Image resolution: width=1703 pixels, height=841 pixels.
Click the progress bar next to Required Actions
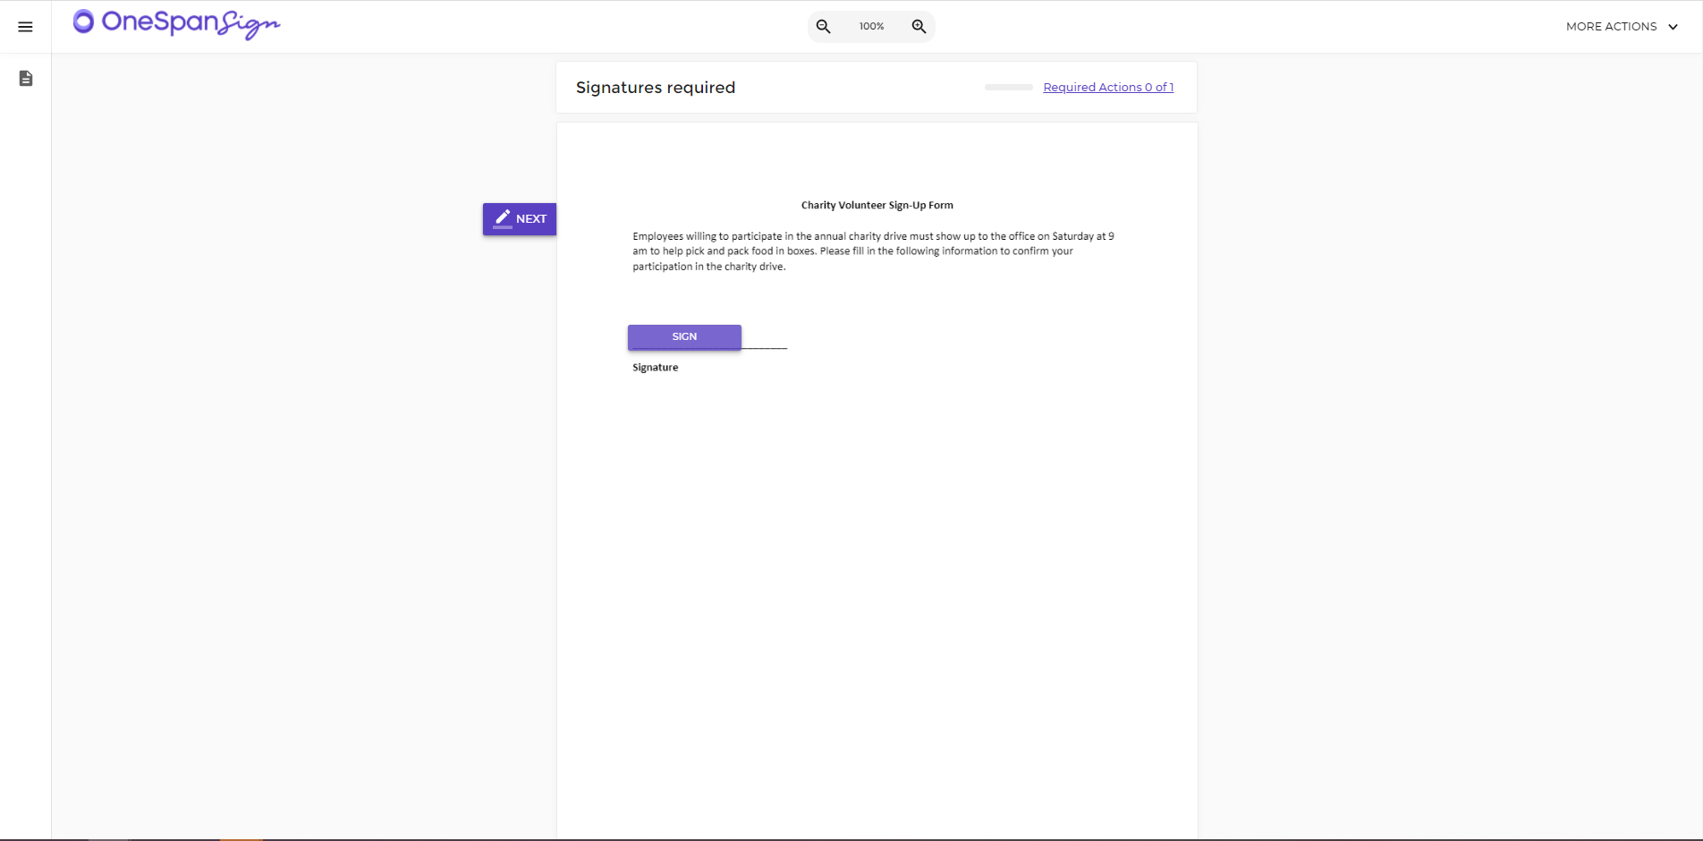tap(1007, 88)
